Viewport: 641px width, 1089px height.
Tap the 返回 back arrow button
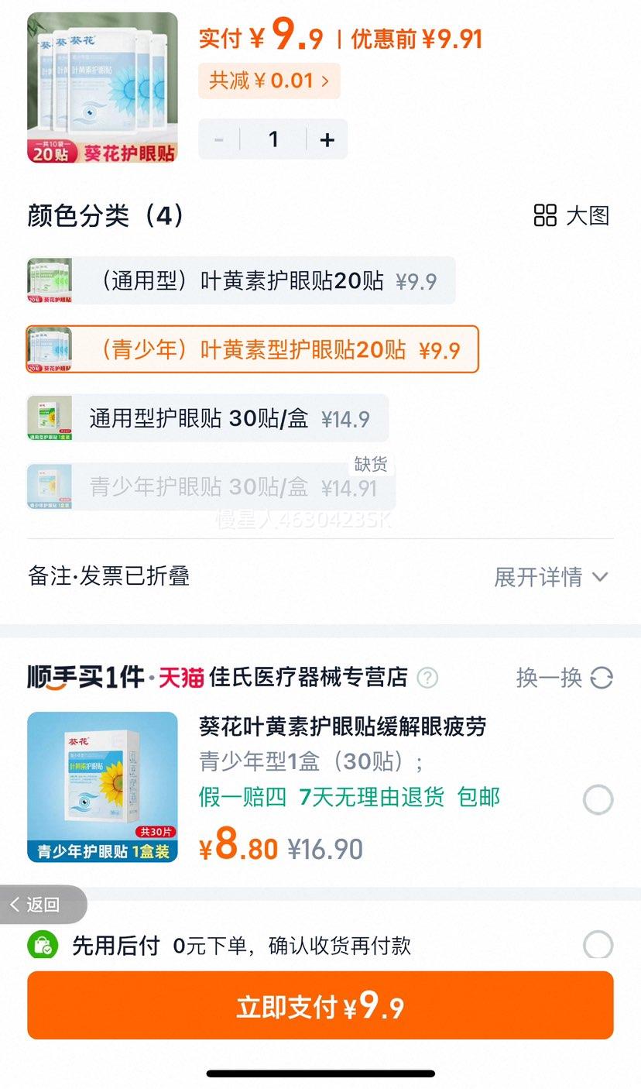pos(43,904)
